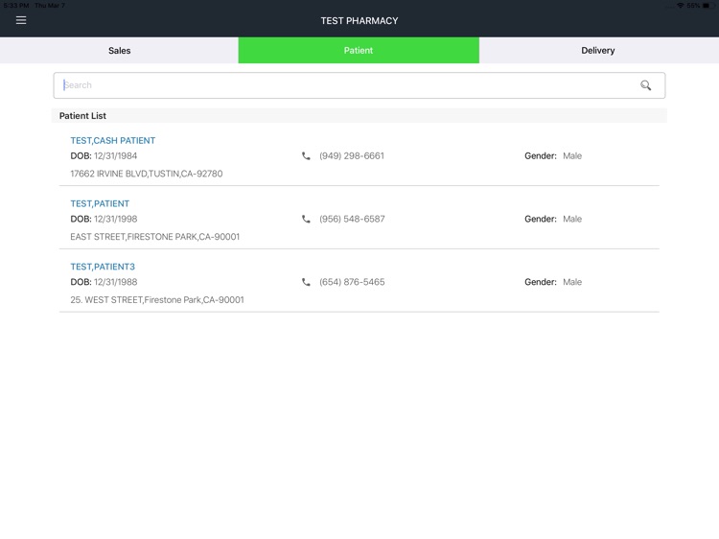Screen dimensions: 719x539
Task: Click DOB 12/31/1984
Action: pyautogui.click(x=104, y=156)
